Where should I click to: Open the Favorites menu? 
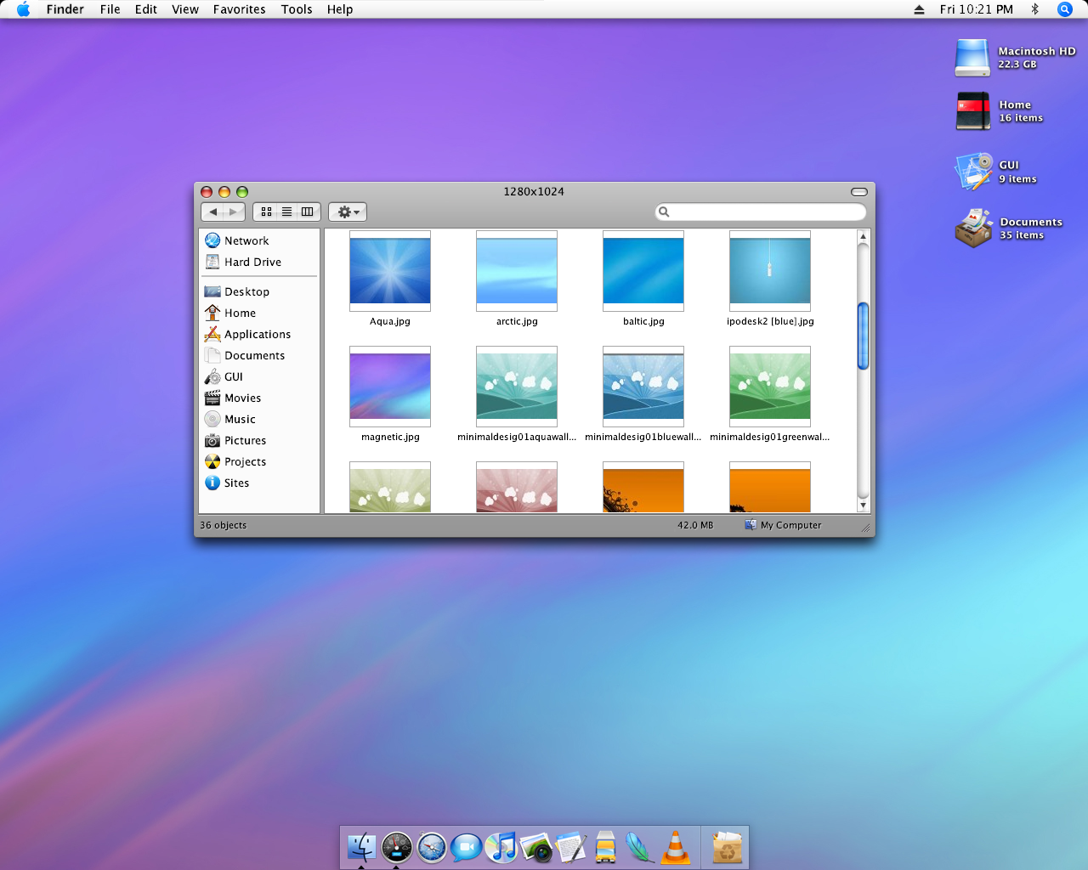[240, 9]
